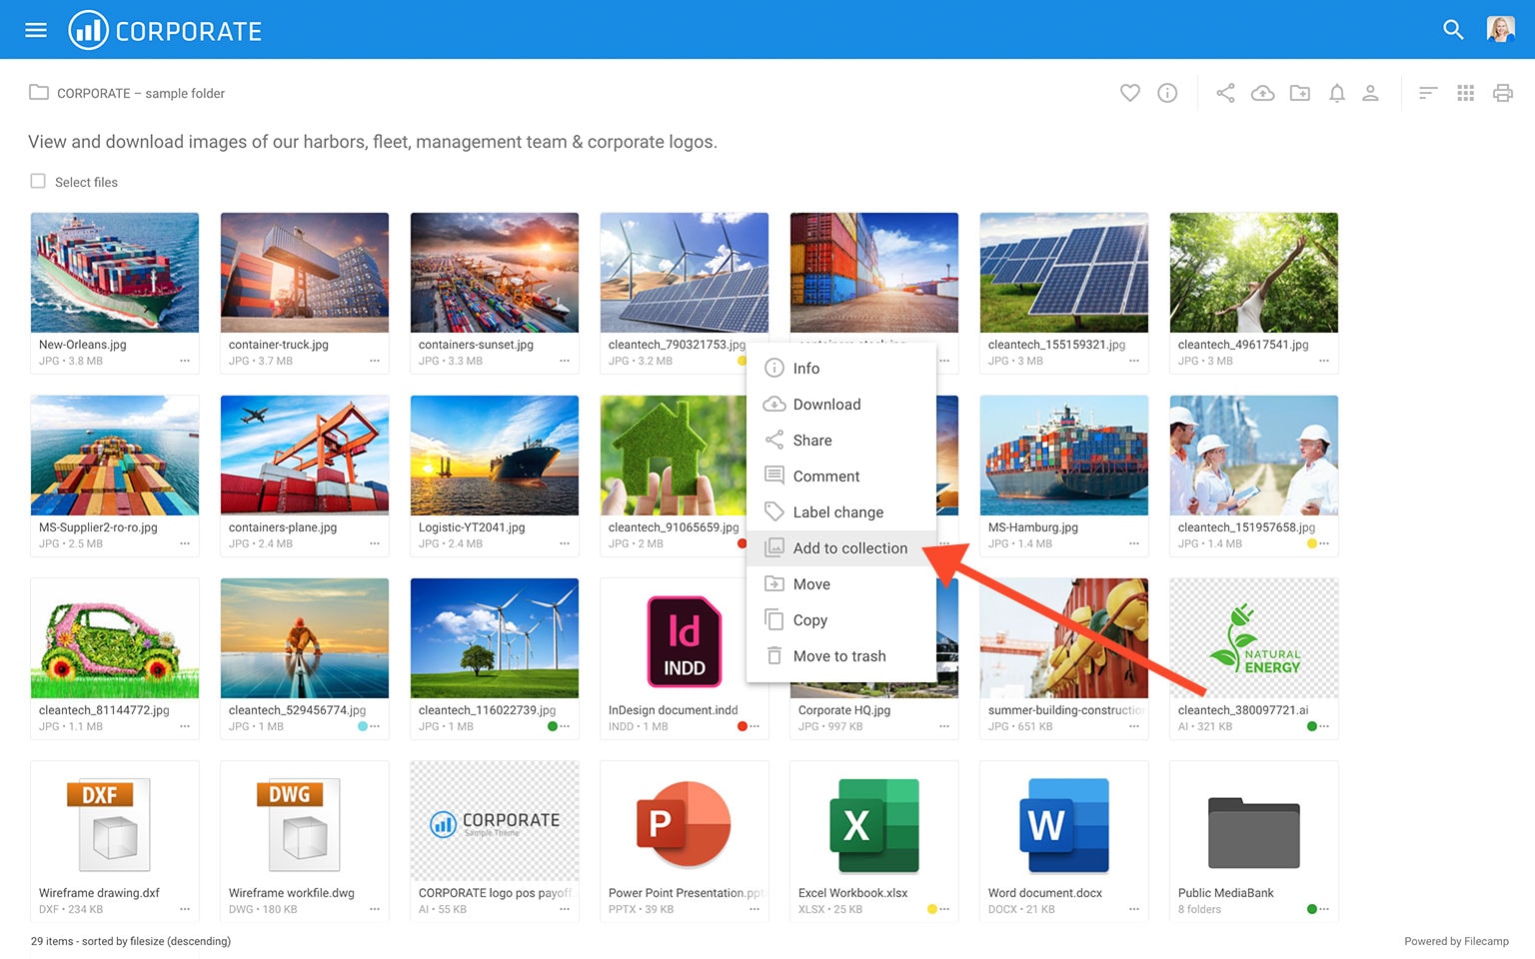Choose Move in the context menu

pyautogui.click(x=841, y=583)
